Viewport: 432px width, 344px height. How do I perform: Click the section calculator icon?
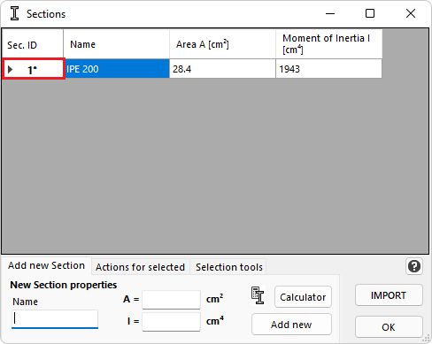coord(258,295)
